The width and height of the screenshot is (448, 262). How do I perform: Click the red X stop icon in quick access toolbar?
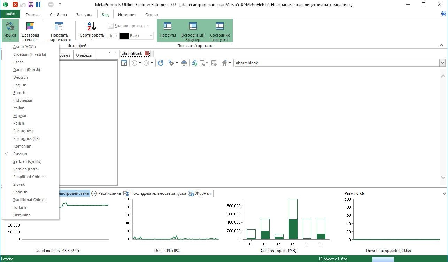(x=15, y=5)
